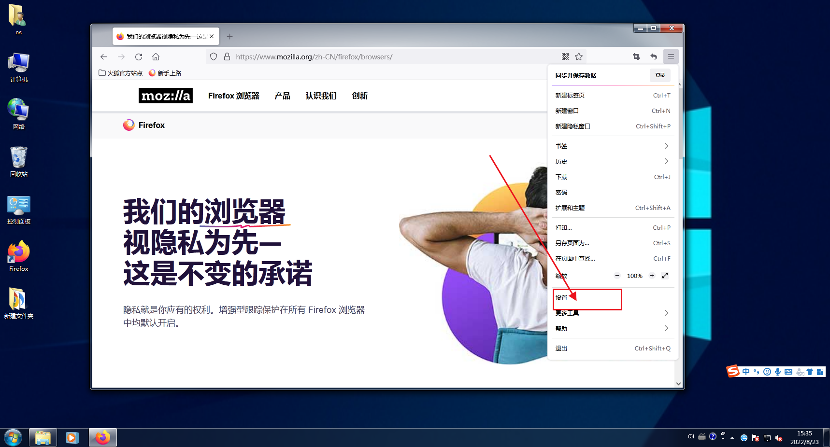The image size is (830, 447).
Task: Expand the 历史 submenu
Action: pos(613,162)
